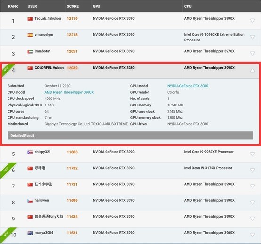Click the GPU vendor value Colorful

point(173,92)
